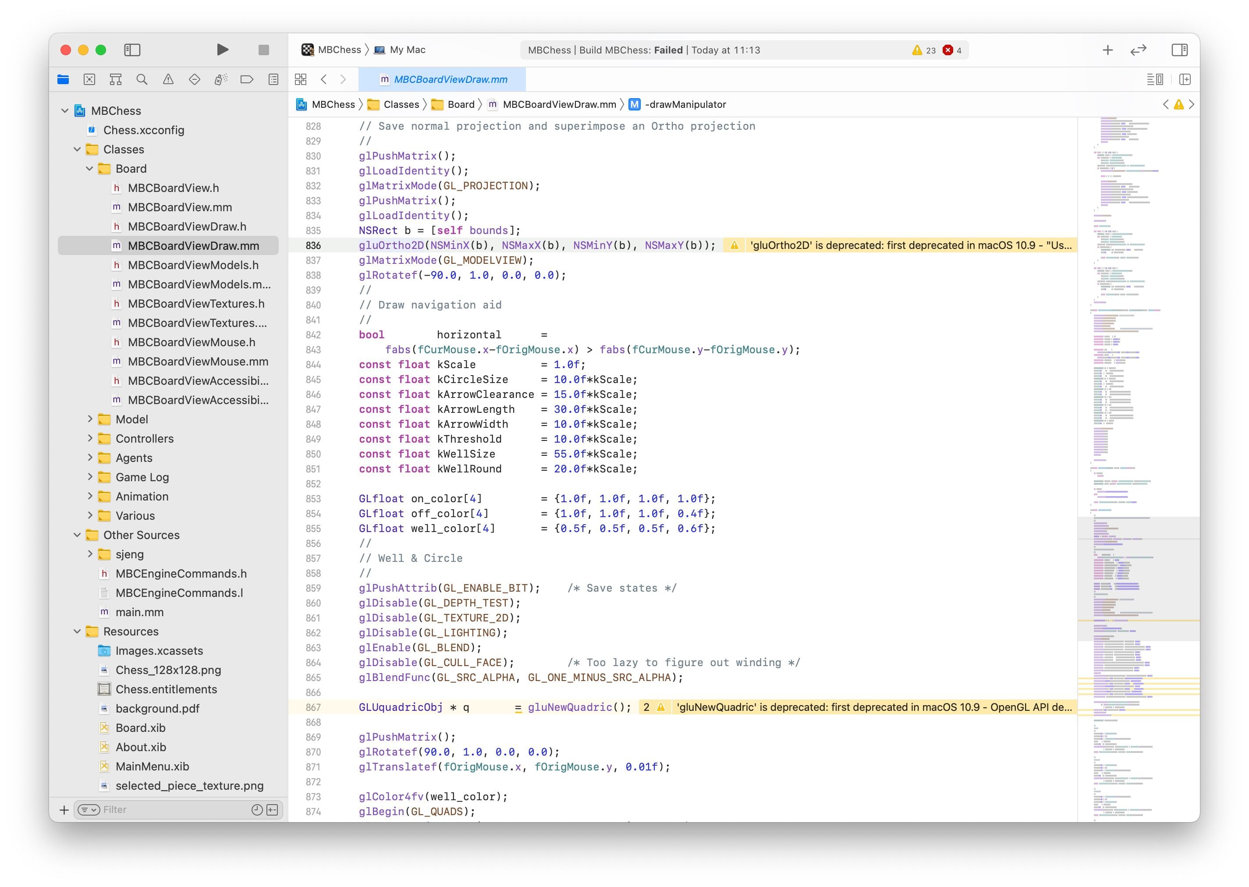Click the fix-it underline on line 867

tap(518, 709)
